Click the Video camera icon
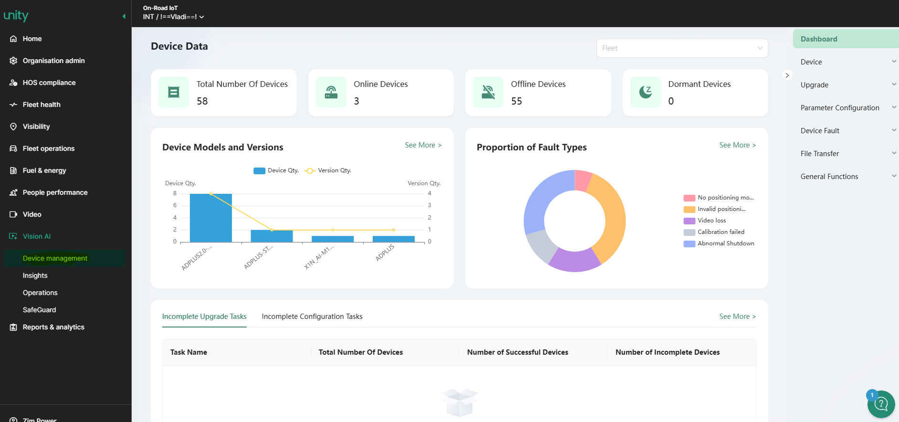The width and height of the screenshot is (899, 422). pyautogui.click(x=13, y=214)
